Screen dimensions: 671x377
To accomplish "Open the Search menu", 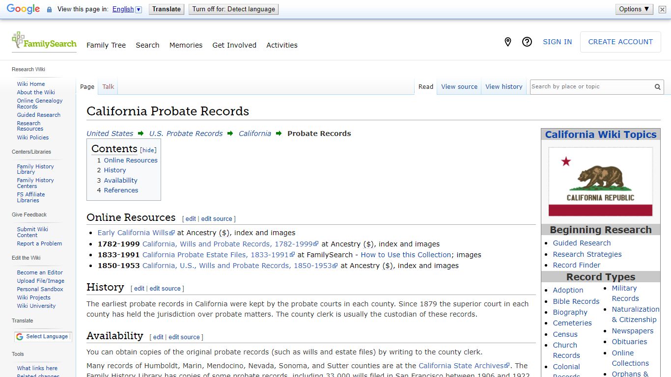I will [147, 45].
